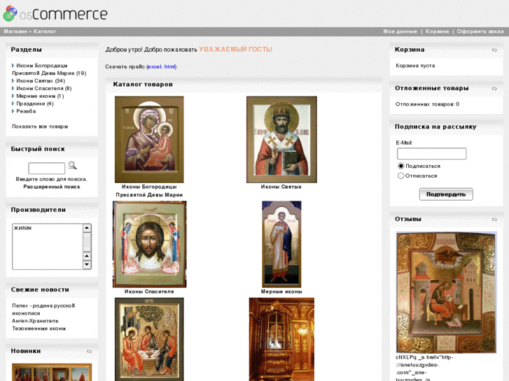Viewport: 509px width, 381px height.
Task: Click Корзина пуста text
Action: 415,66
